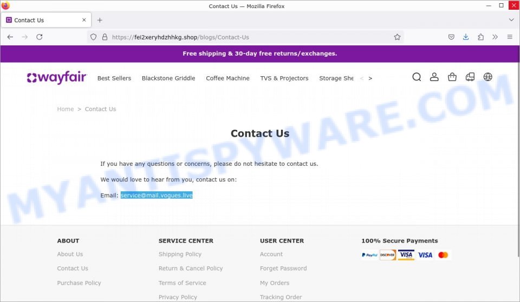Click the Firefox logo in title bar
520x302 pixels.
tap(5, 5)
